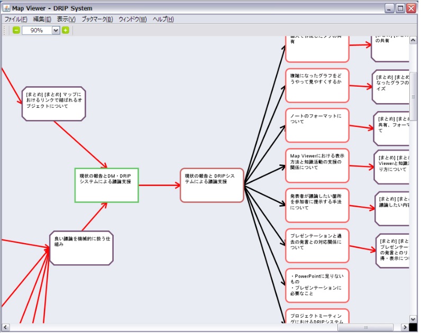Click the vertical scrollbar down arrow
421x333 pixels.
click(413, 319)
